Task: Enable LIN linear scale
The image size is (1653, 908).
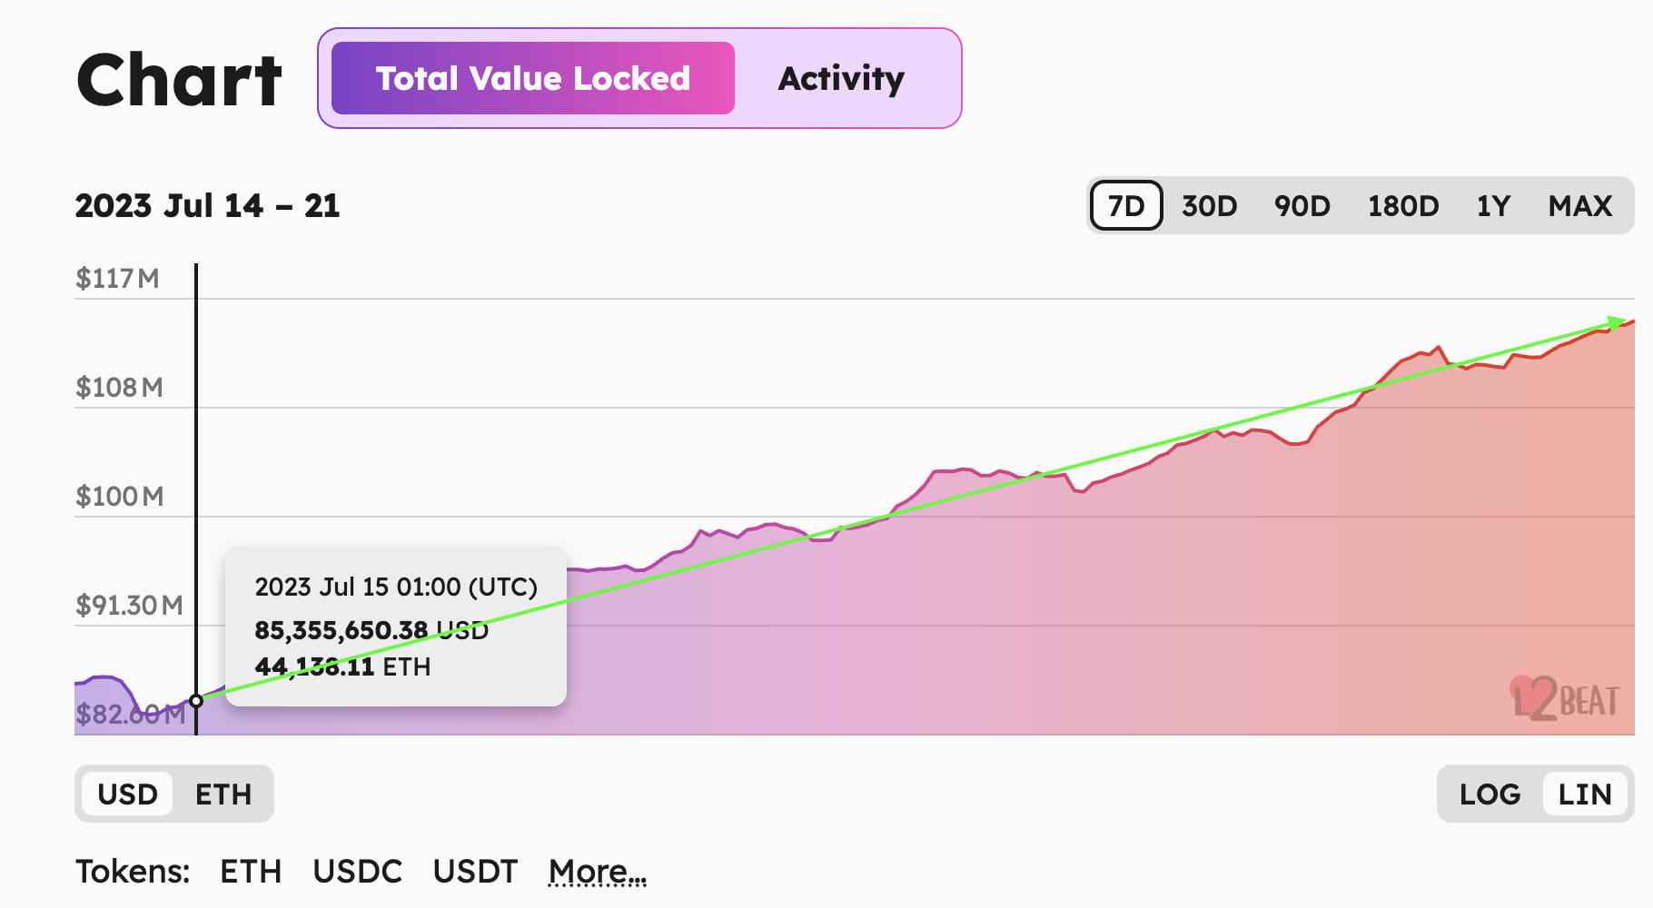Action: tap(1585, 794)
